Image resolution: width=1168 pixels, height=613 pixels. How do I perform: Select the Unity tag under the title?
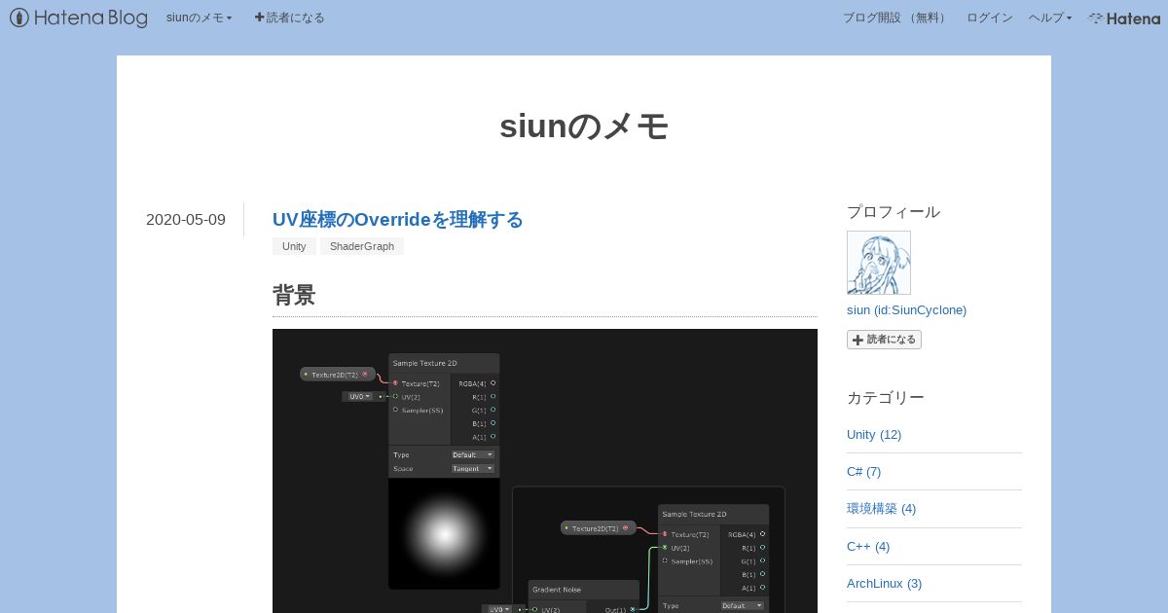[x=294, y=246]
